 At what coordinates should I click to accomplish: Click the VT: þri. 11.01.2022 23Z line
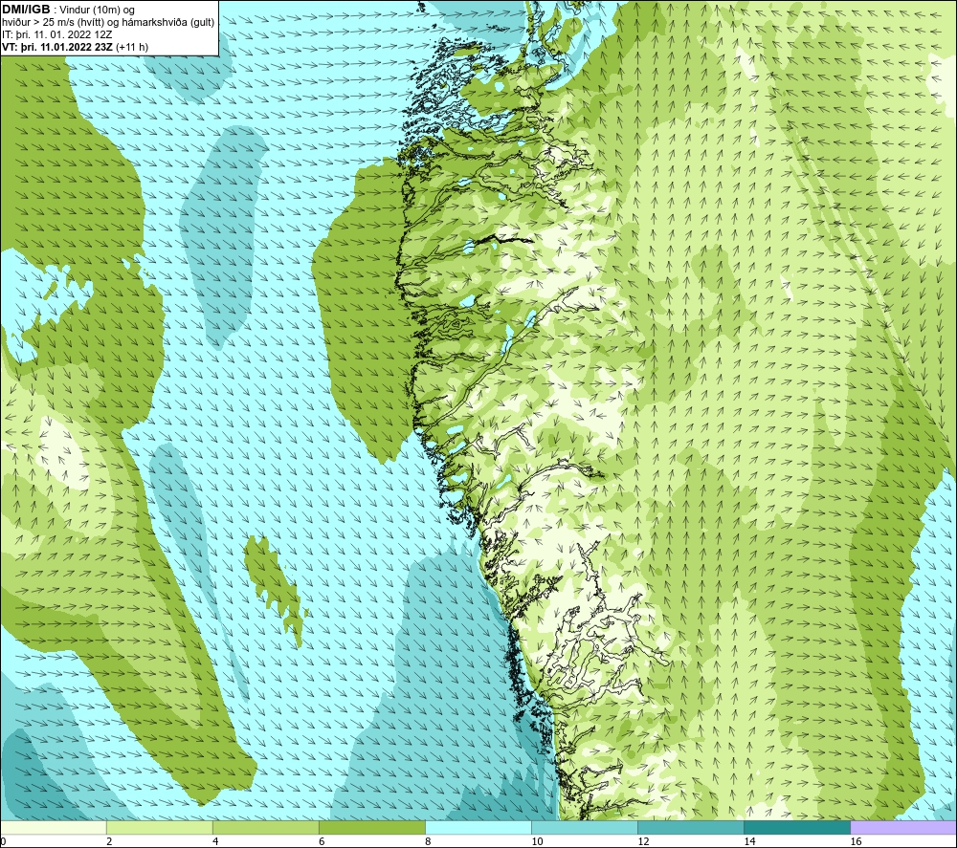[x=75, y=47]
